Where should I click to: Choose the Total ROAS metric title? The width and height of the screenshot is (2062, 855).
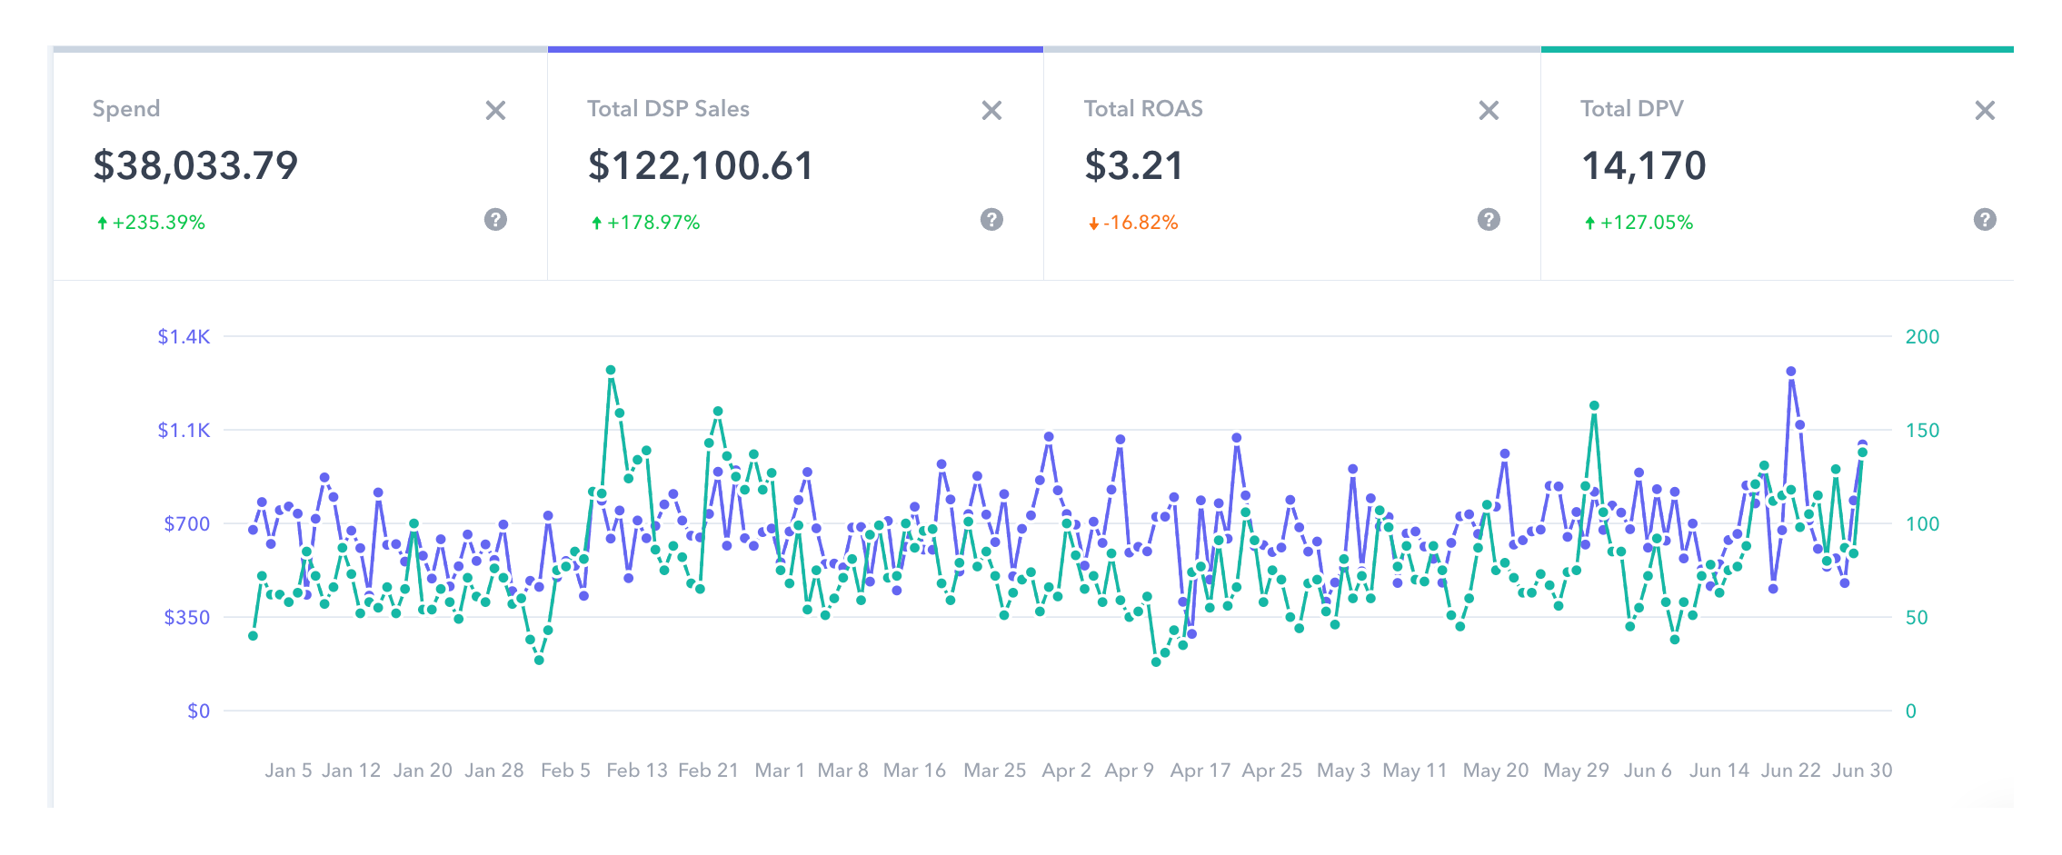coord(1143,109)
